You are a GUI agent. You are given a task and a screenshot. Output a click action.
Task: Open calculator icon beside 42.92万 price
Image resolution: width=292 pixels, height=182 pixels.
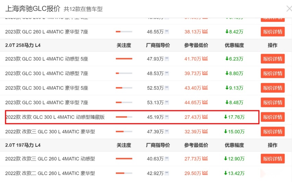(x=167, y=173)
